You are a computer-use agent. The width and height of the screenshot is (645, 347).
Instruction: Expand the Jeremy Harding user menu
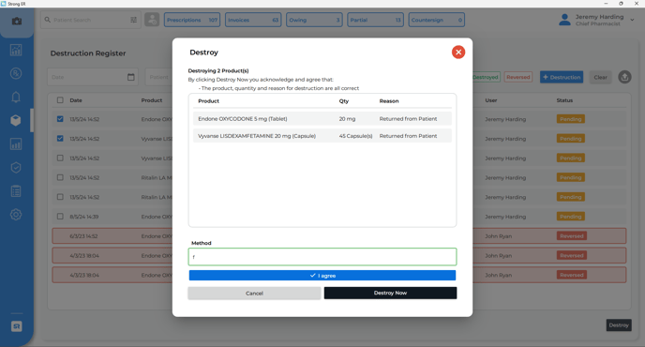(632, 20)
